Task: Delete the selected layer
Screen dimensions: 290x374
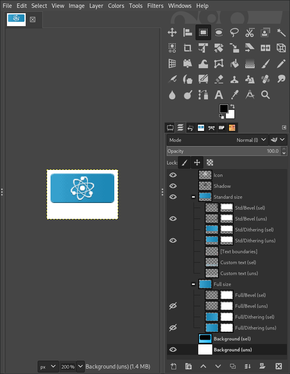Action: 278,366
